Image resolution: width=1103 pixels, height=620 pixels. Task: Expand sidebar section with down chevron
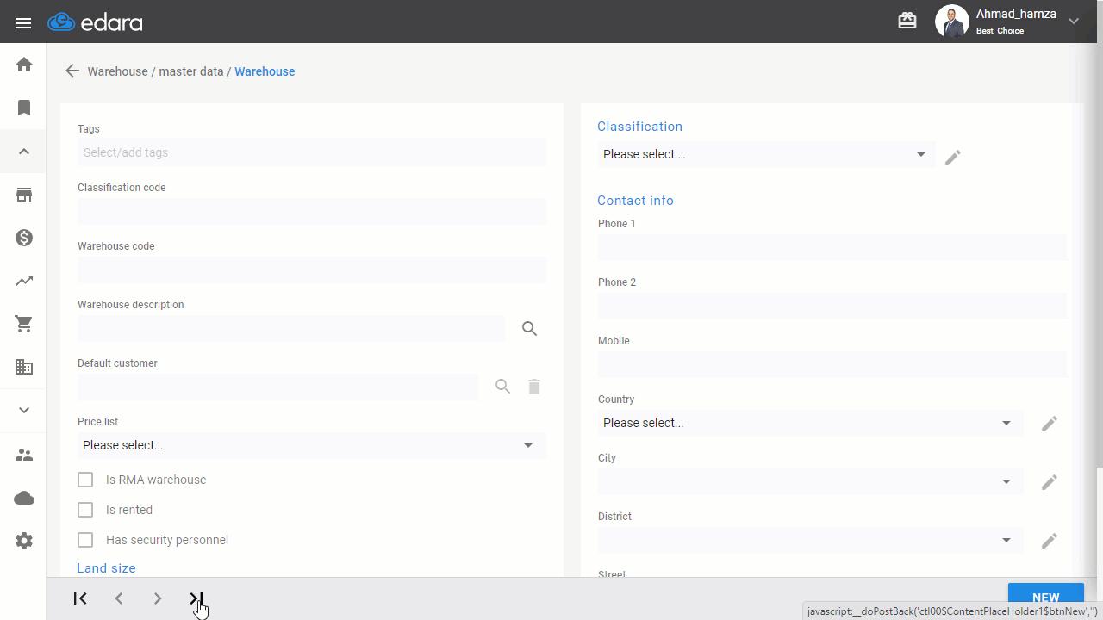24,410
